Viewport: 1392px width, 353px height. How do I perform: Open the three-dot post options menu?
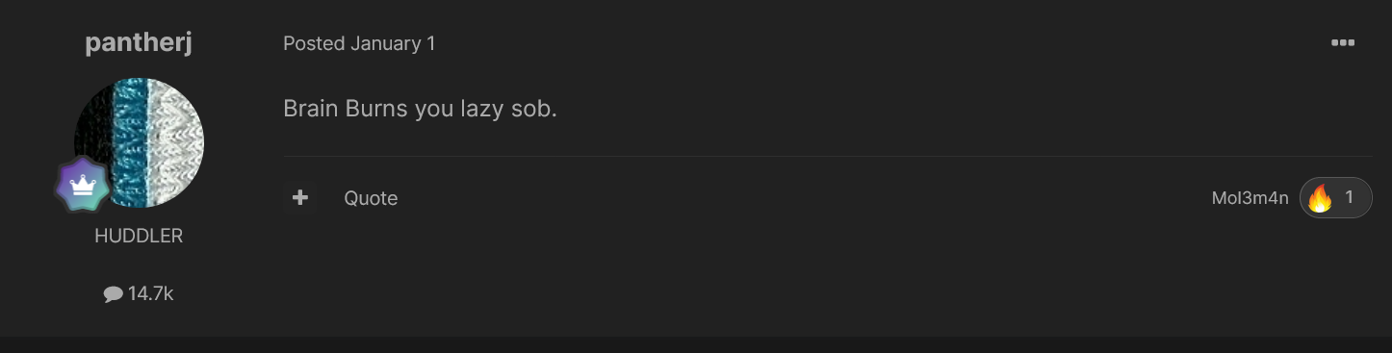click(x=1343, y=43)
